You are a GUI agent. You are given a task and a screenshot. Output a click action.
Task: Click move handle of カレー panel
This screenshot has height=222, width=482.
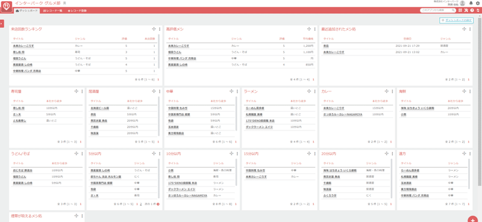(387, 91)
